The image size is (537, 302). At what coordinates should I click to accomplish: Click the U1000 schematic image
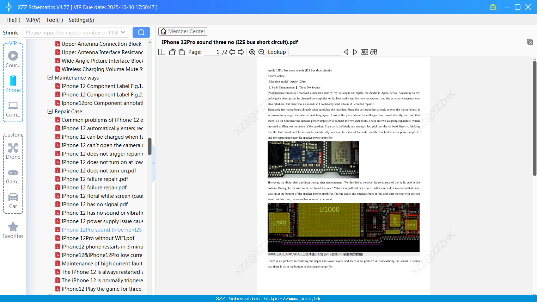coord(343,227)
